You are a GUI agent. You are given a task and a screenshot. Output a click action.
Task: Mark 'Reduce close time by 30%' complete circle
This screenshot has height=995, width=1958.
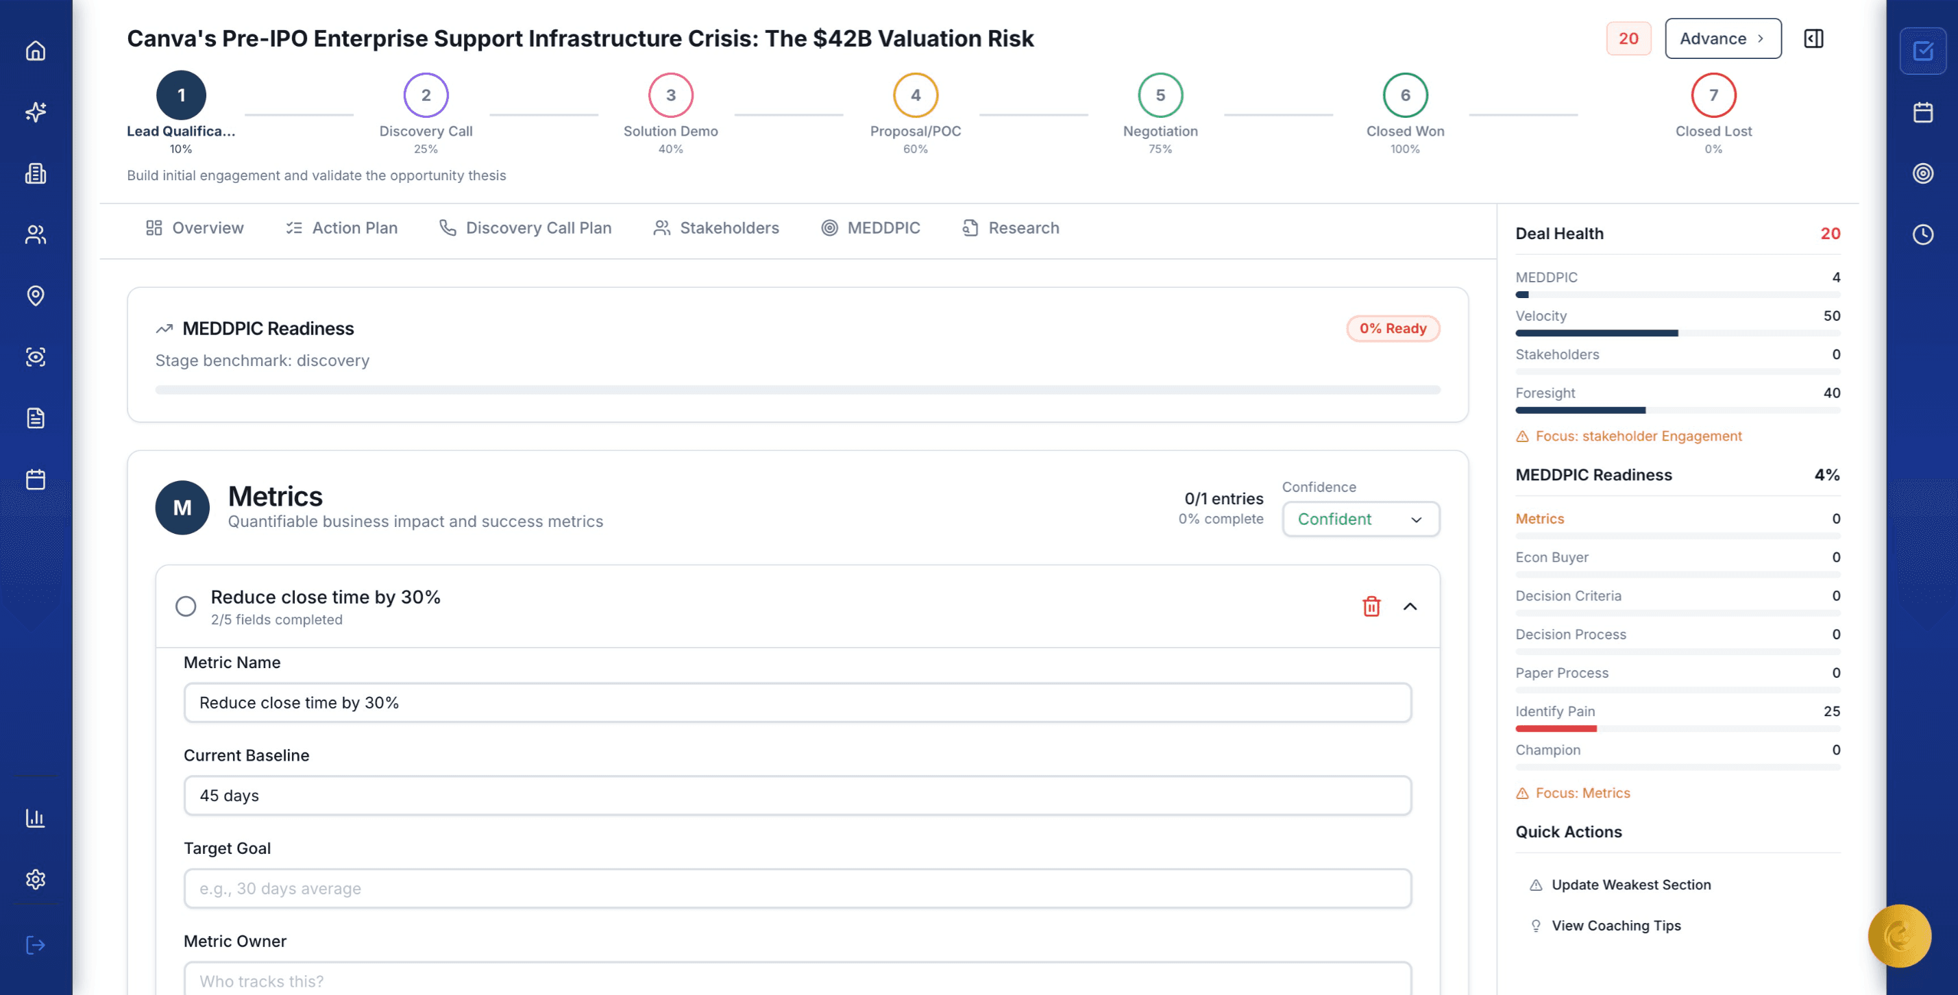[x=186, y=606]
